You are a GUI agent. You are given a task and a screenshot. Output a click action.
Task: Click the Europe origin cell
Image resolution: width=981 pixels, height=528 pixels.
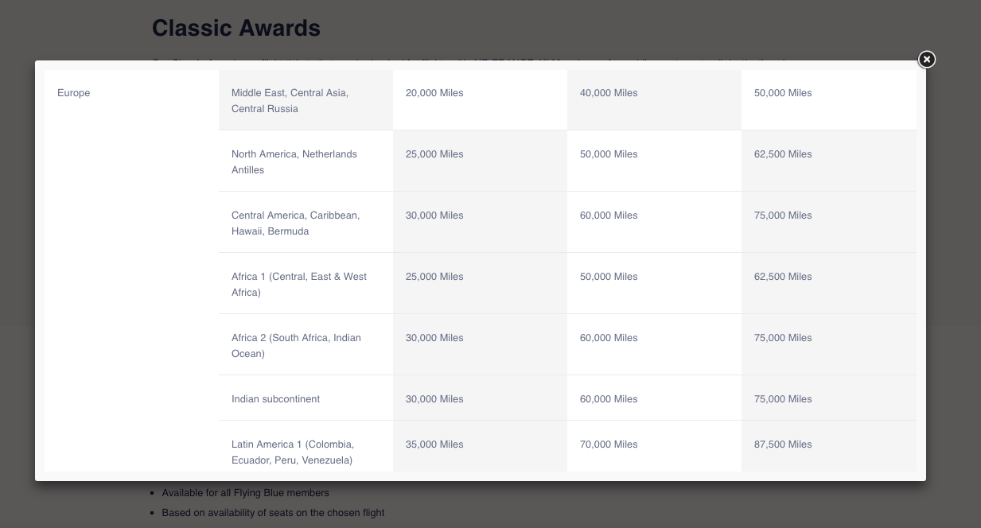click(74, 93)
